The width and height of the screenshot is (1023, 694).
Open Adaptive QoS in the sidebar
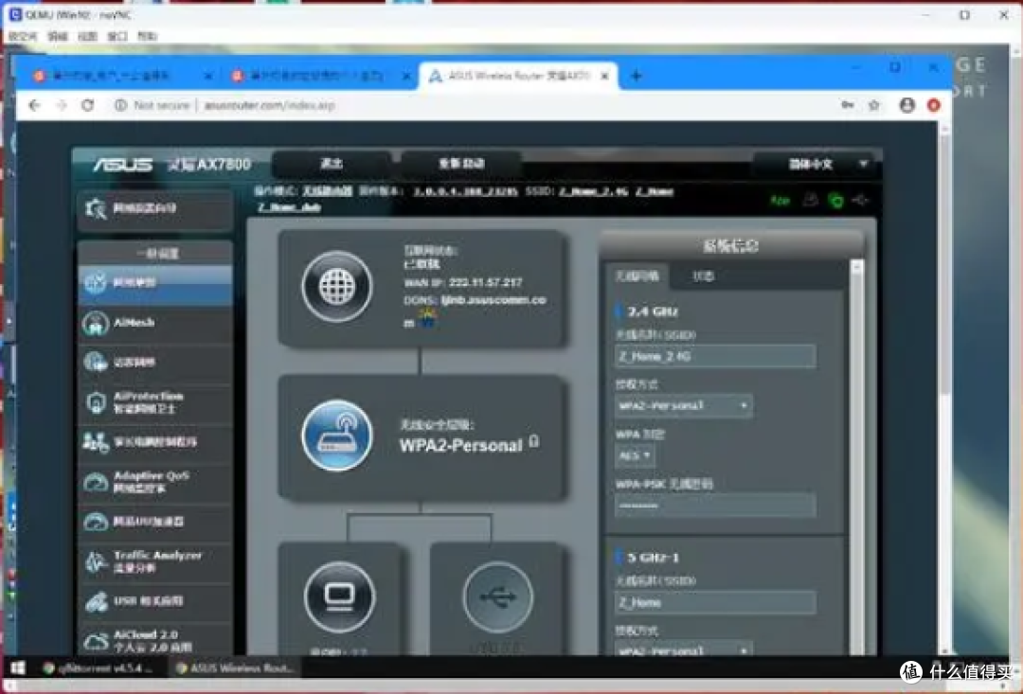click(154, 482)
